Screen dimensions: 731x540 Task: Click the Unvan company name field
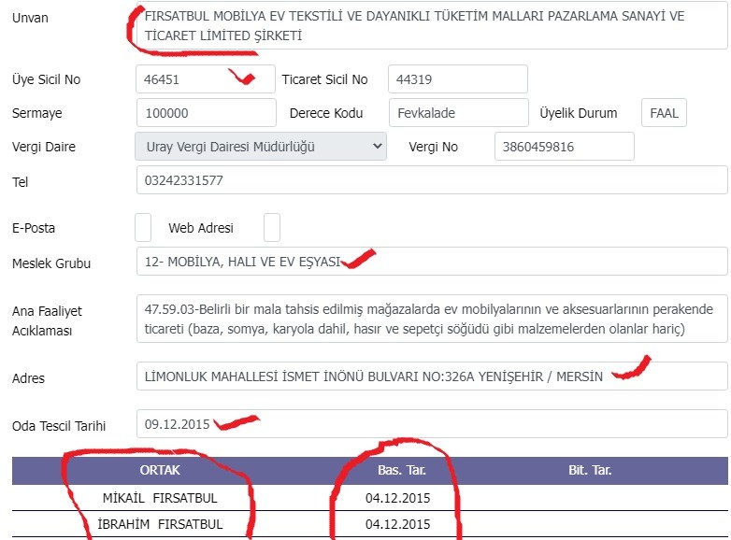tap(432, 25)
